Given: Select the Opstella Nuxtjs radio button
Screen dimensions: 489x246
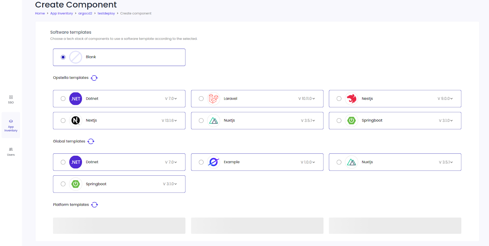Looking at the screenshot, I should tap(201, 120).
